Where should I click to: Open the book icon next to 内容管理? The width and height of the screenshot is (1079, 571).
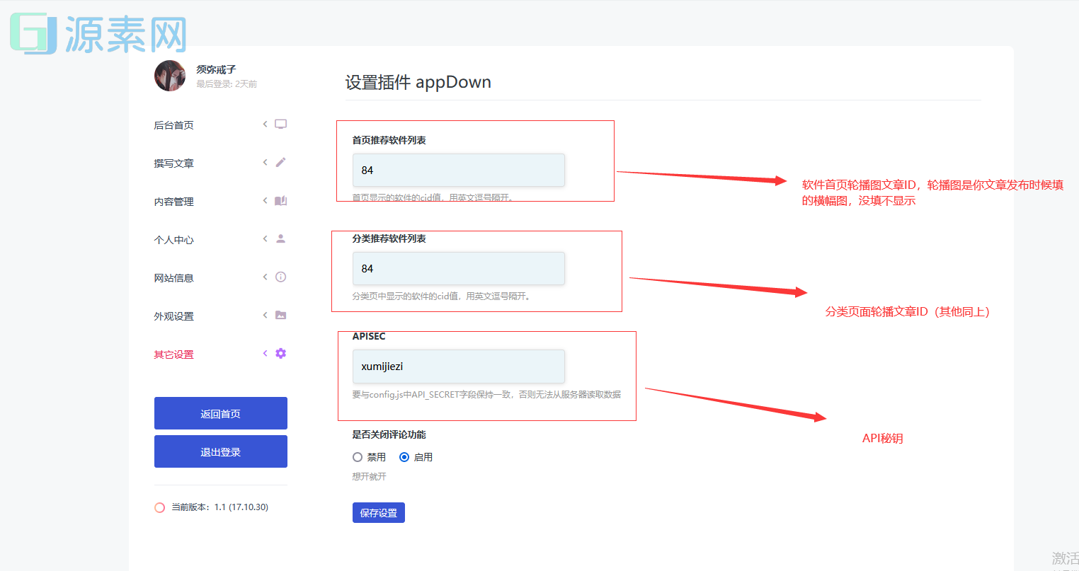pyautogui.click(x=280, y=200)
